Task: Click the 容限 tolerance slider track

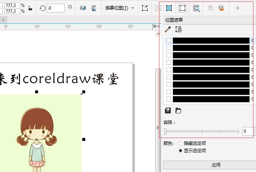Action: point(202,131)
